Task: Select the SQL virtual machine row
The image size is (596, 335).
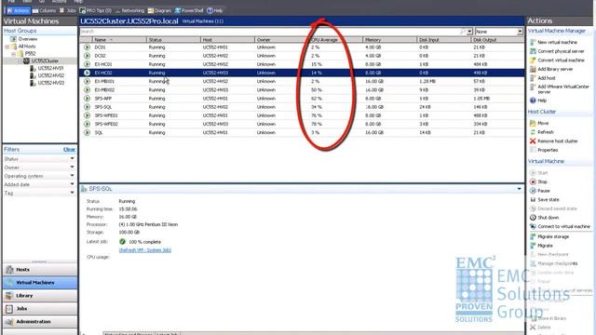Action: click(x=302, y=132)
